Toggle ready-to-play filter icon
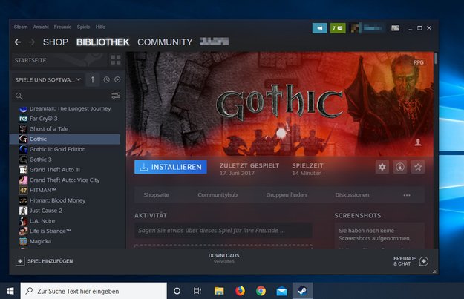 117,79
